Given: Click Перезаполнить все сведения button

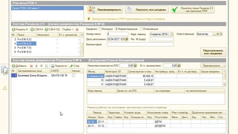Looking at the screenshot, I should [213, 52].
